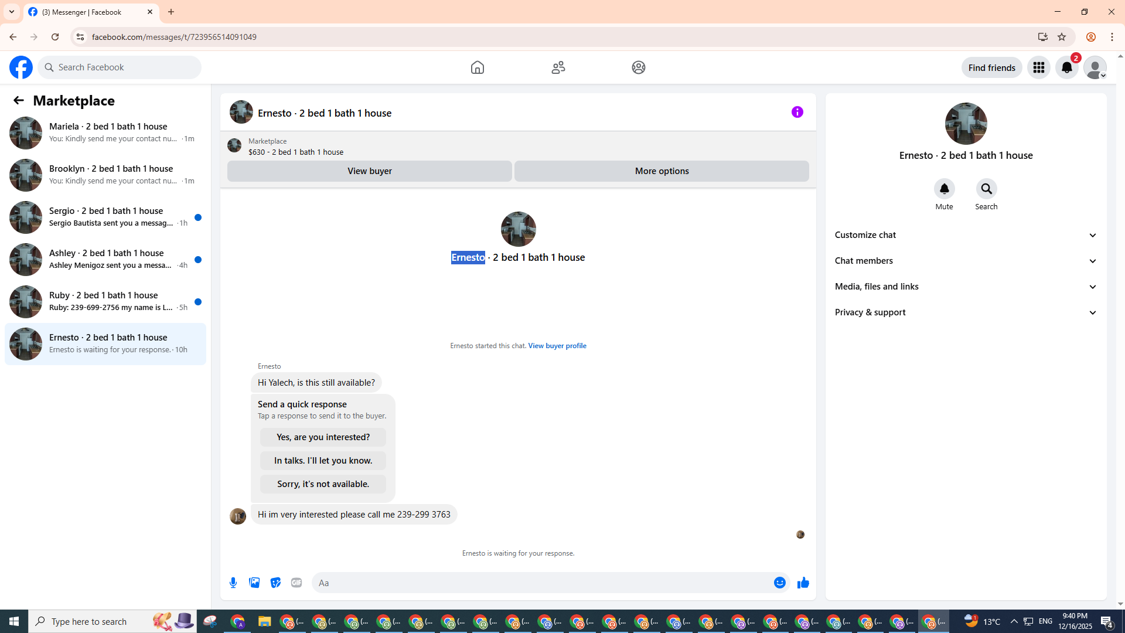Click the ENG language indicator
This screenshot has height=633, width=1125.
[x=1046, y=621]
